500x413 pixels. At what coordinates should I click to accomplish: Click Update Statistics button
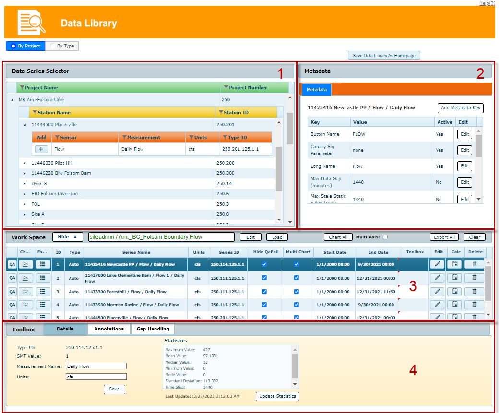click(277, 396)
